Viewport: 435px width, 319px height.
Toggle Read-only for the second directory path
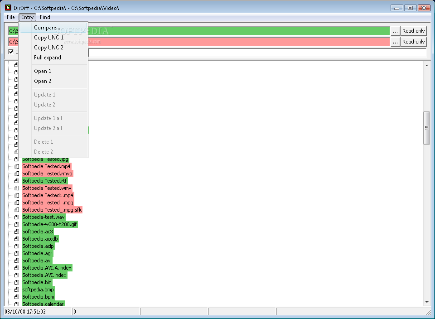pos(413,41)
